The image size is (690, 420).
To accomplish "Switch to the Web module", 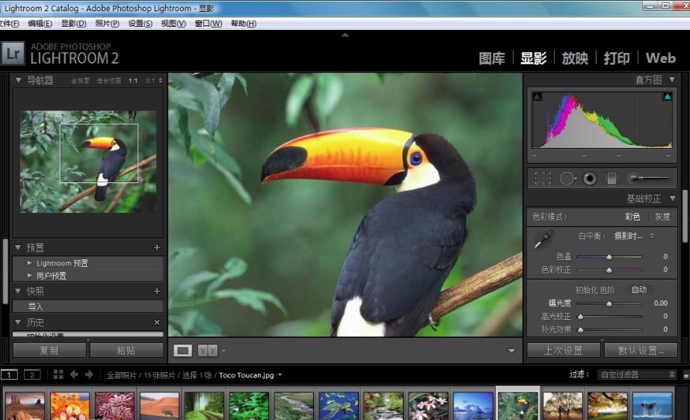I will click(661, 58).
